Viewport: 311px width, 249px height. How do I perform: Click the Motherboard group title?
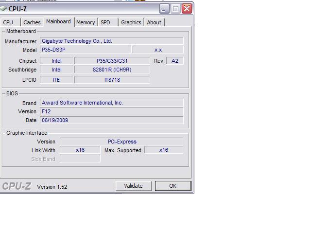click(x=21, y=31)
